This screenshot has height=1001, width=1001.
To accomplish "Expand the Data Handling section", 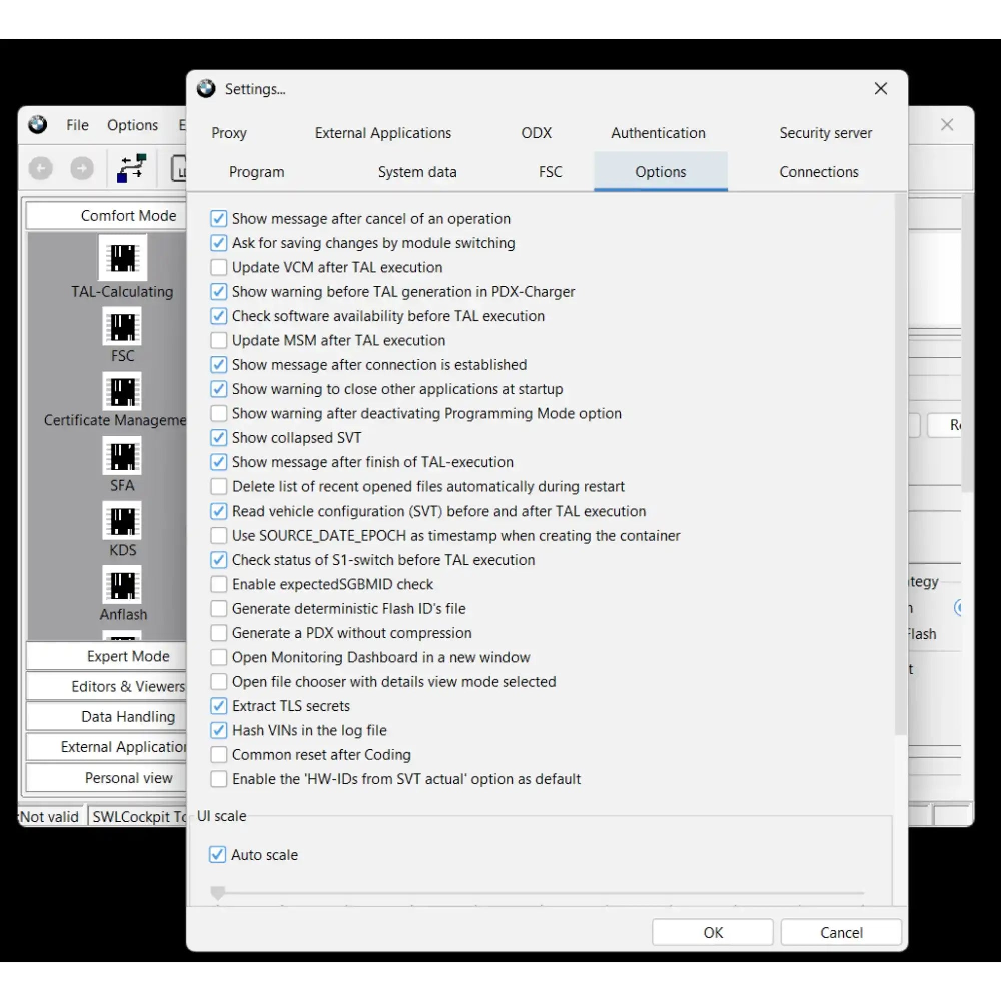I will click(x=106, y=717).
